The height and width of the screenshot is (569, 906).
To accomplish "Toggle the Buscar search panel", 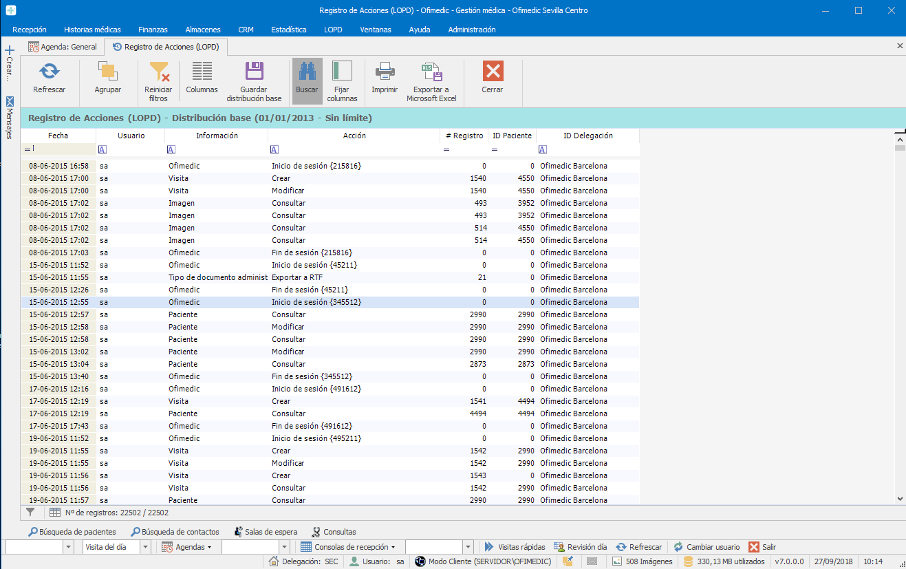I will (x=307, y=79).
